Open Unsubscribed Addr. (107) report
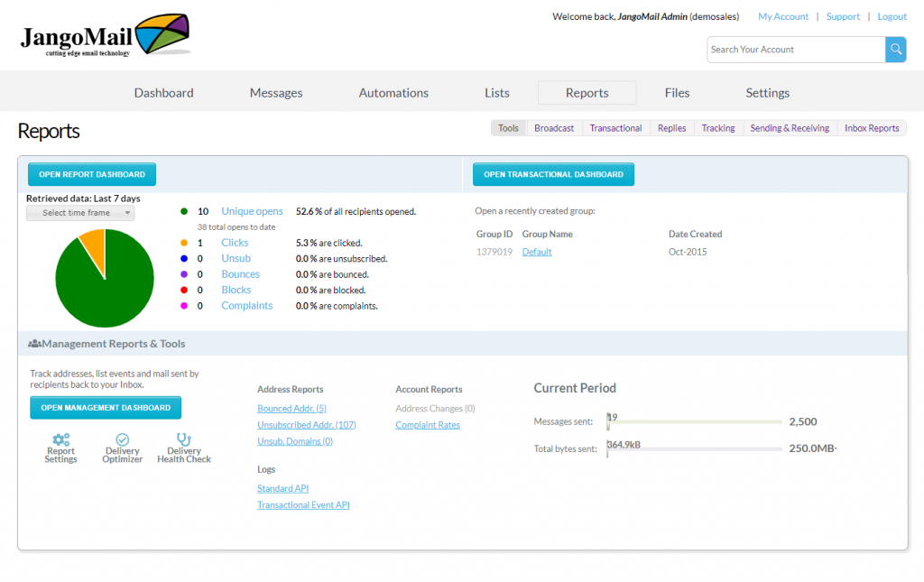The width and height of the screenshot is (924, 582). pyautogui.click(x=307, y=425)
